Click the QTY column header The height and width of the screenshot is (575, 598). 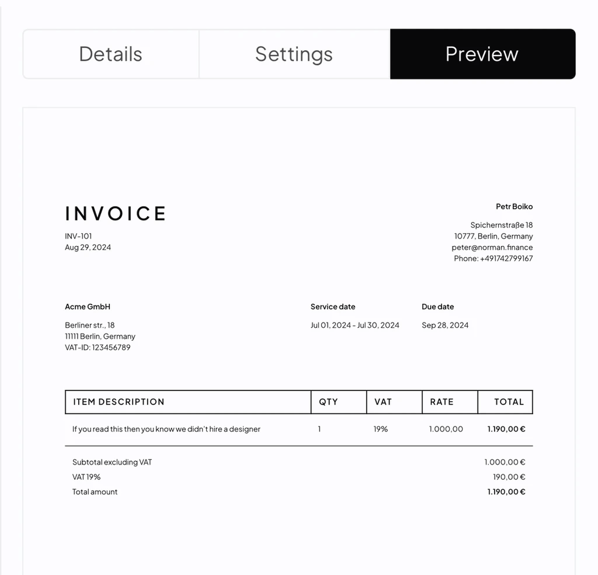coord(328,402)
